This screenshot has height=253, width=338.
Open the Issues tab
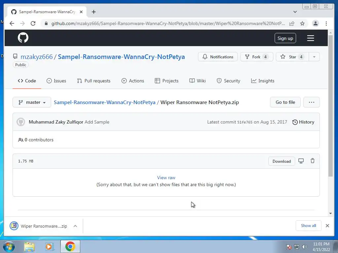(56, 81)
